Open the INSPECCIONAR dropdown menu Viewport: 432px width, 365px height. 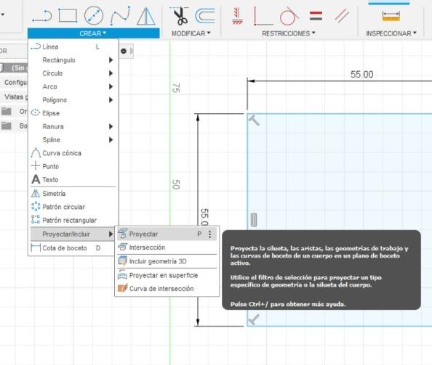pyautogui.click(x=391, y=33)
